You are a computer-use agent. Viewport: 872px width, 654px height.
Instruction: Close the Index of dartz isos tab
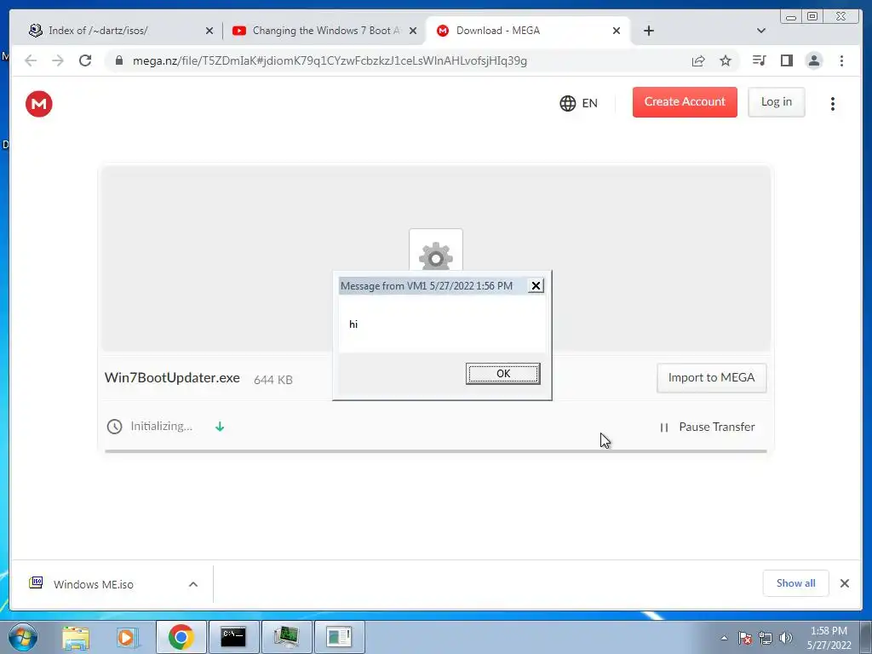click(x=209, y=31)
